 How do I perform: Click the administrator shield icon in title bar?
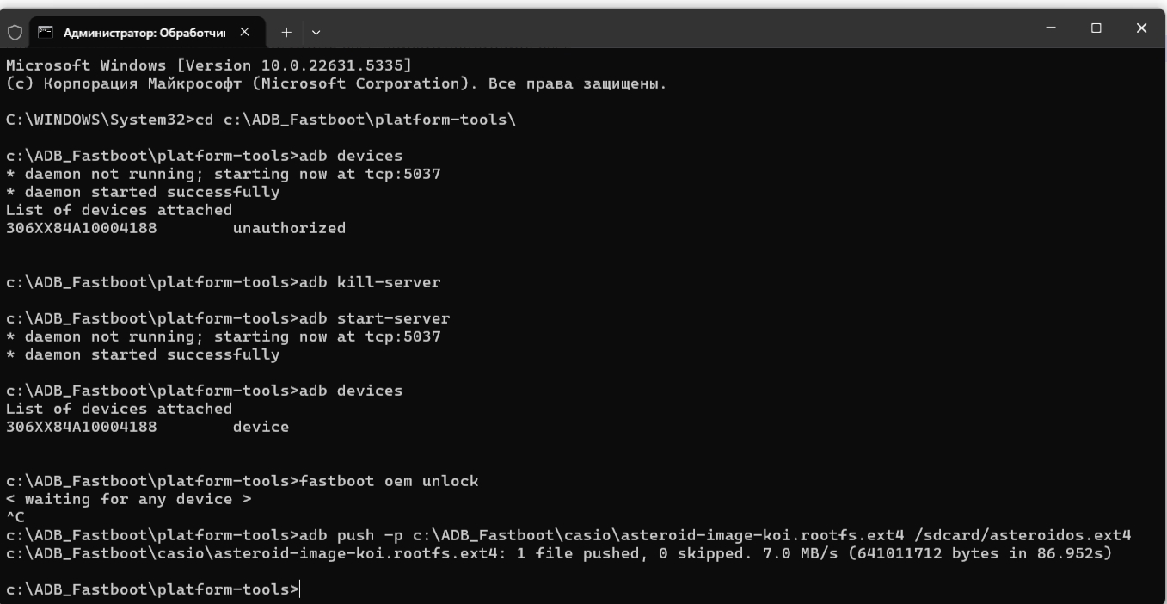[15, 33]
